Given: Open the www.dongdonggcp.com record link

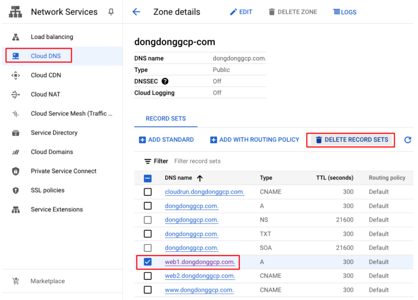Looking at the screenshot, I should coord(199,290).
